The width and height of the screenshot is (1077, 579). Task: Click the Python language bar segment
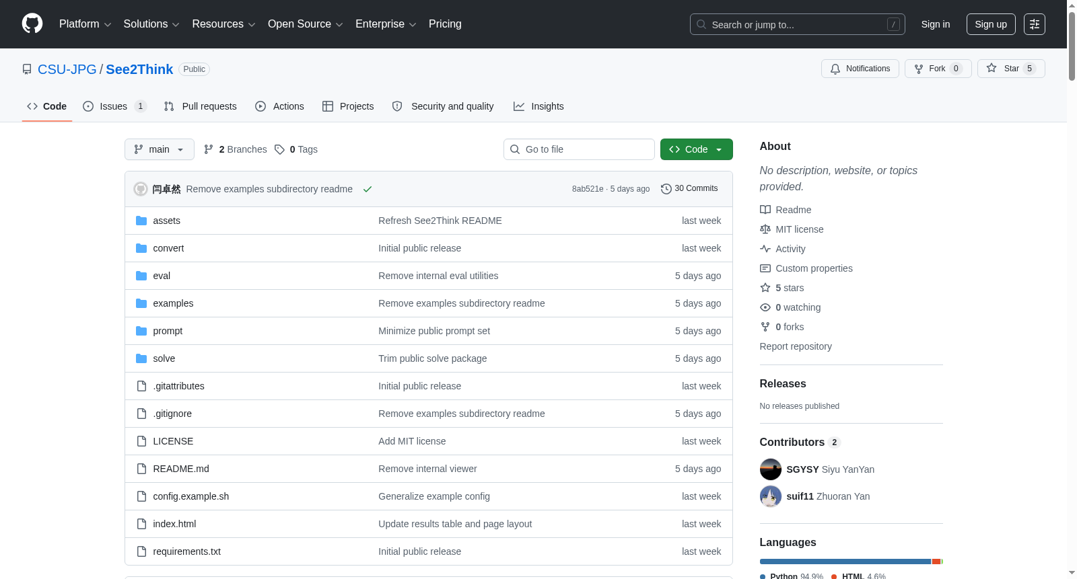[845, 562]
